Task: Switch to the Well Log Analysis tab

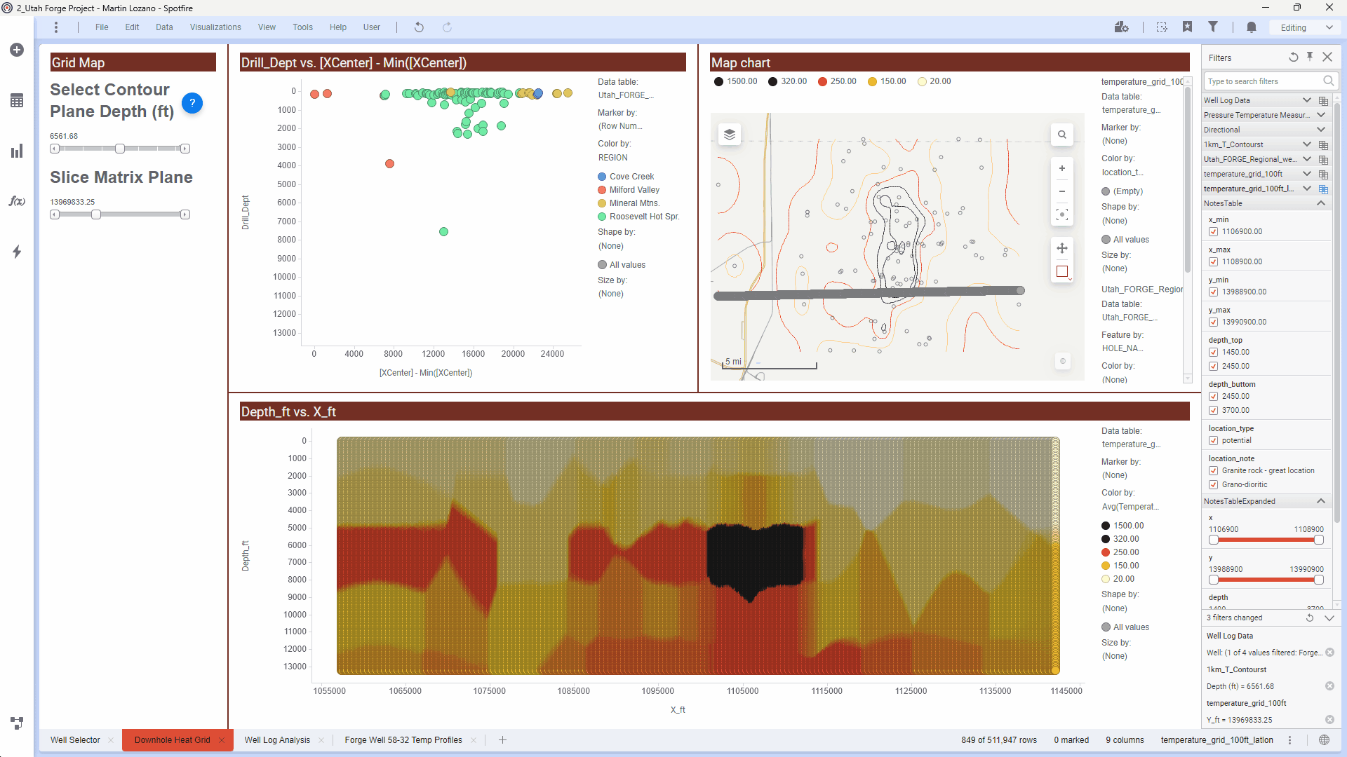Action: 276,739
